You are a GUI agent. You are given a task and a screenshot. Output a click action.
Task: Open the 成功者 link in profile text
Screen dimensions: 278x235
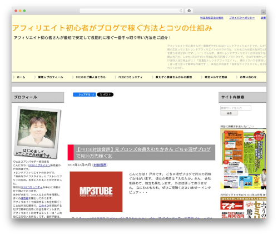pos(24,198)
